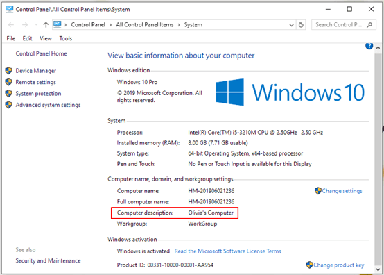Click 'View basic information about your computer' heading
The image size is (384, 275).
point(181,56)
